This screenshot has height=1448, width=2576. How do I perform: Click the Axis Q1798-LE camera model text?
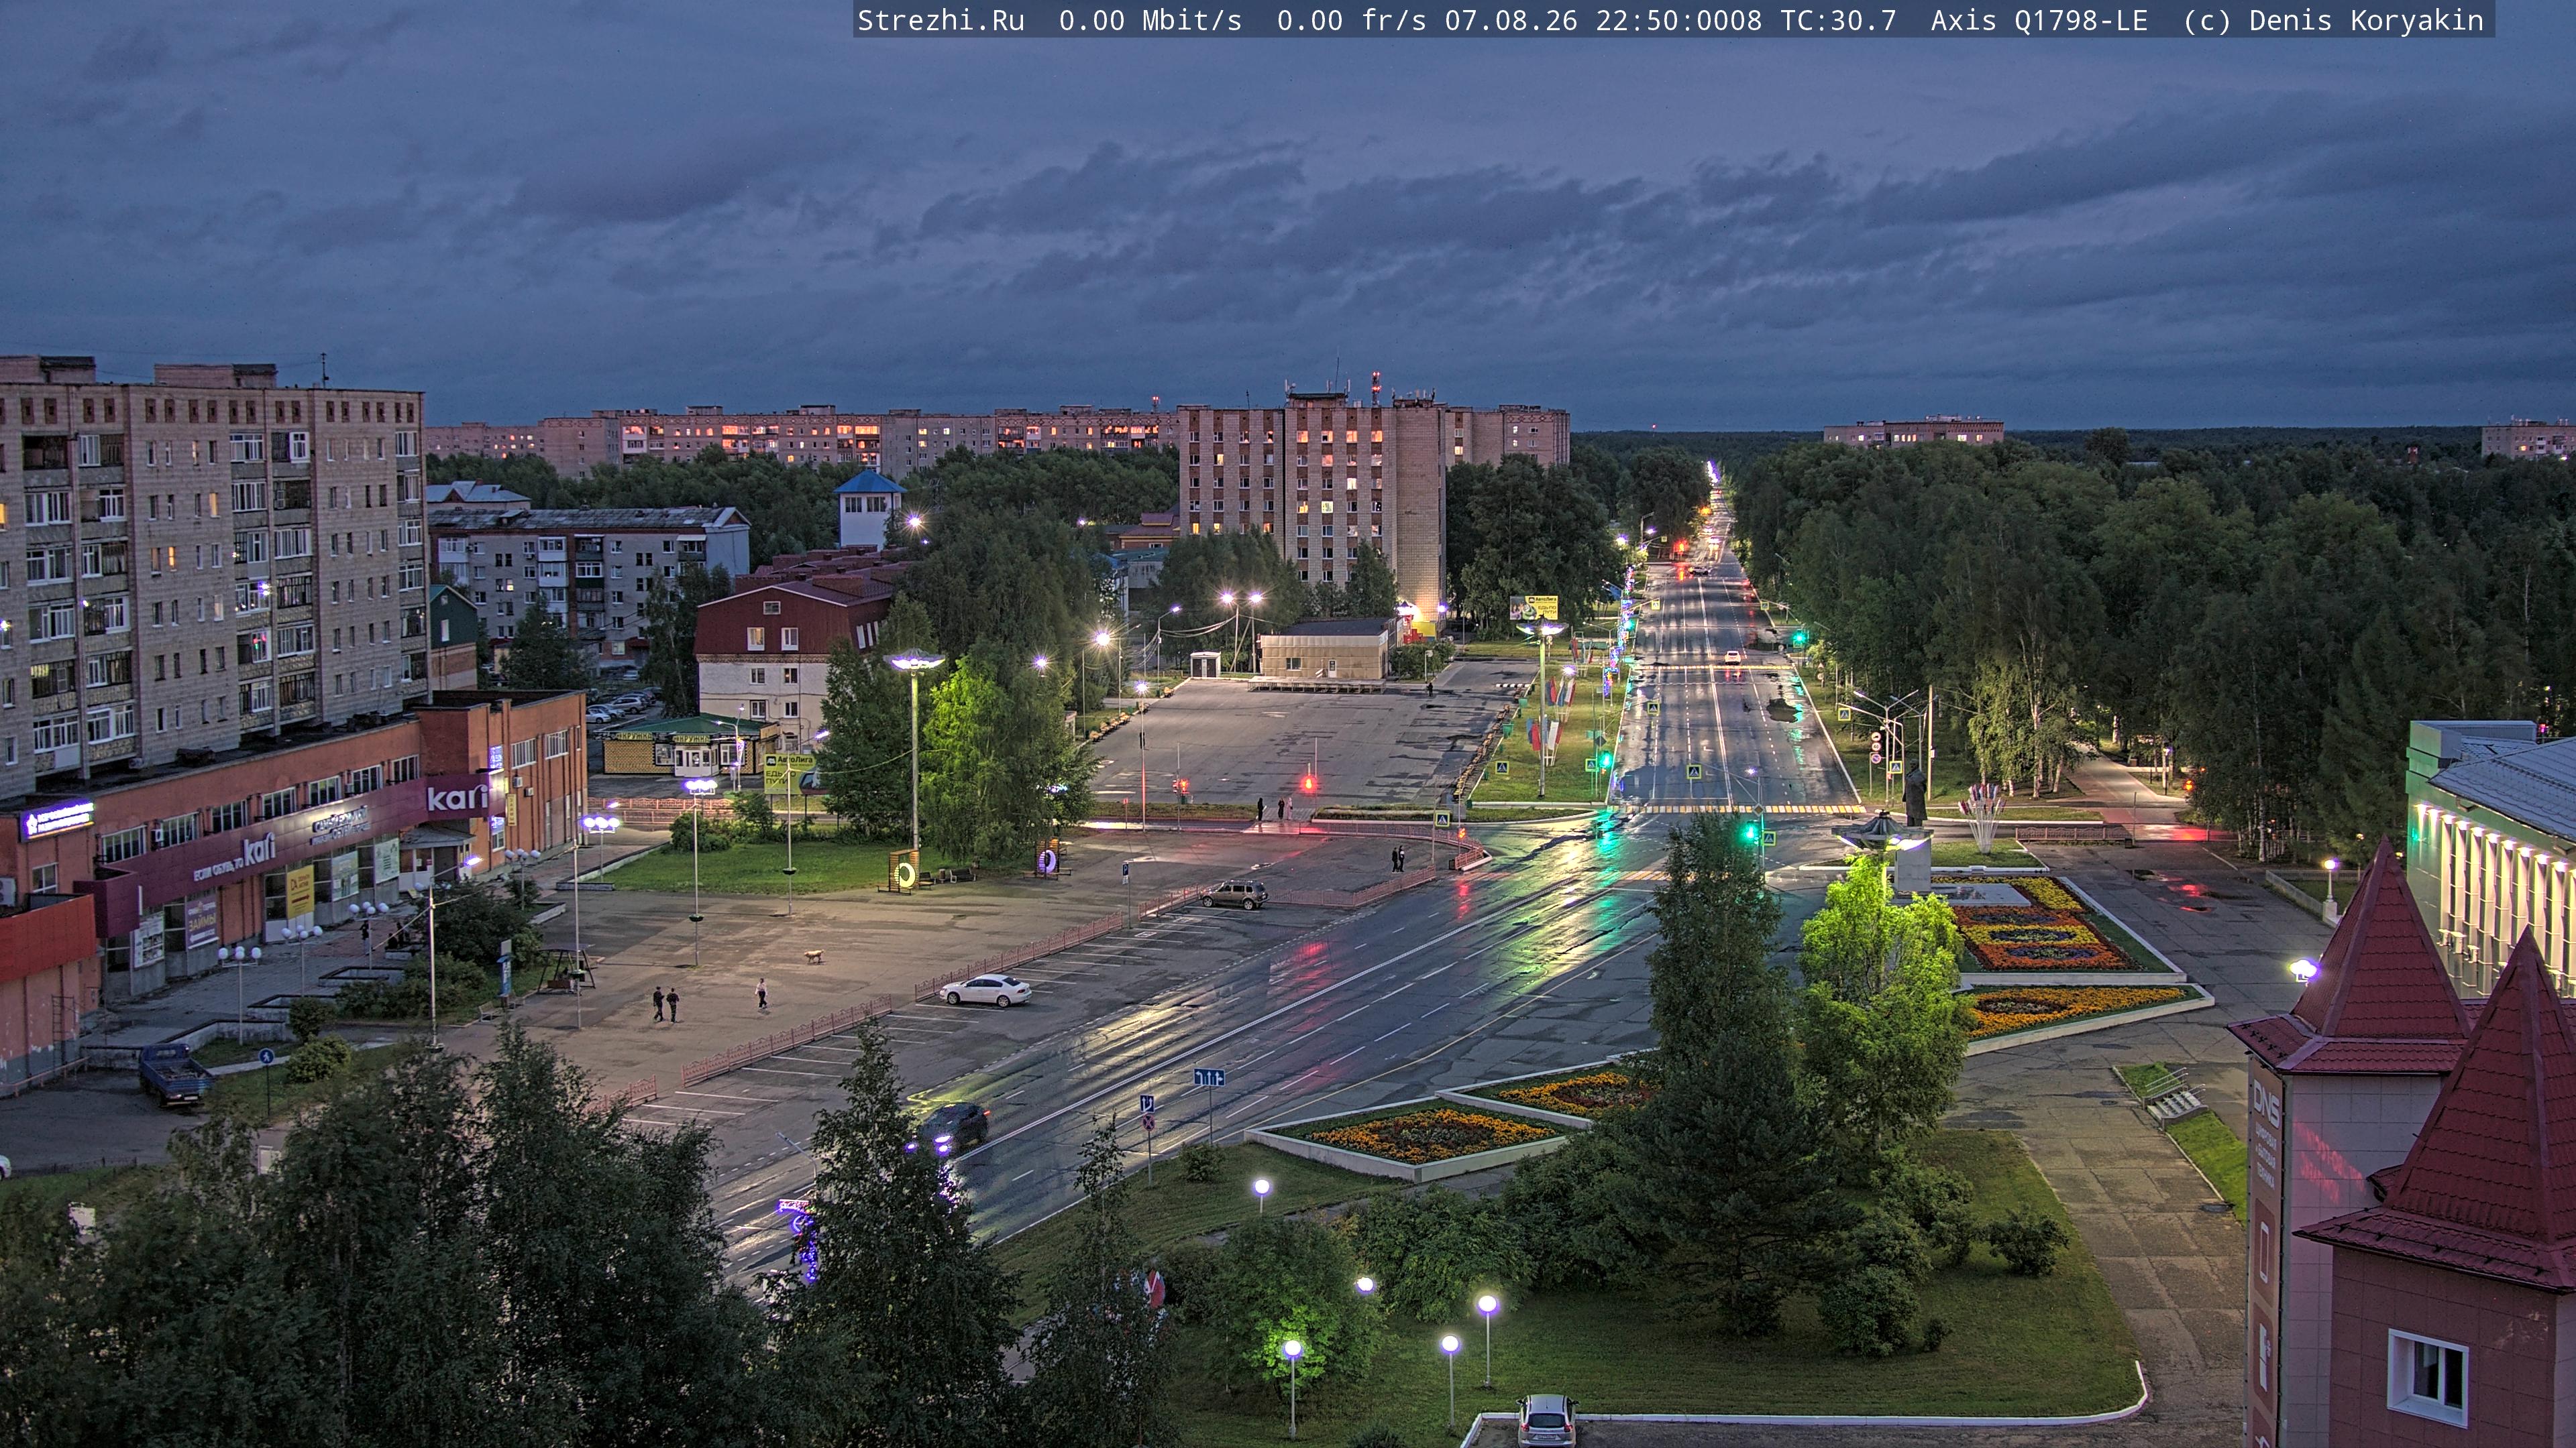(2039, 20)
